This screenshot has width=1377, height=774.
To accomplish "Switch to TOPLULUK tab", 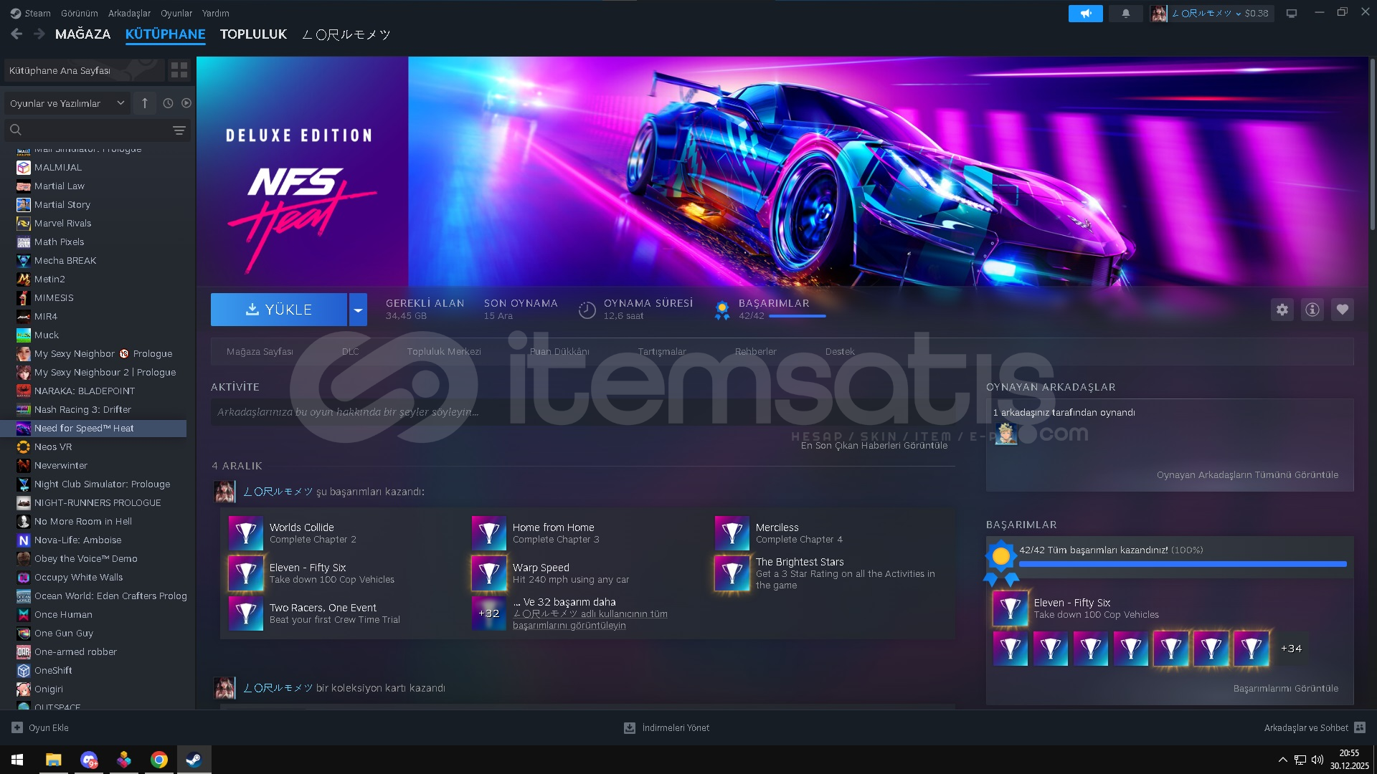I will click(x=252, y=34).
